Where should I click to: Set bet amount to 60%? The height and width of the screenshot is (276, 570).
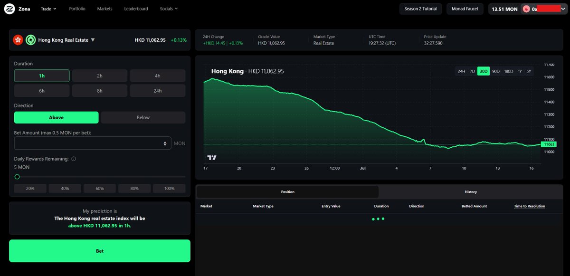click(x=100, y=189)
